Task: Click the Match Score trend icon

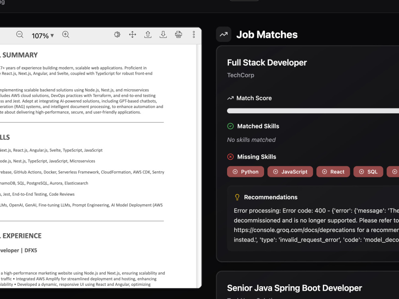Action: point(230,98)
